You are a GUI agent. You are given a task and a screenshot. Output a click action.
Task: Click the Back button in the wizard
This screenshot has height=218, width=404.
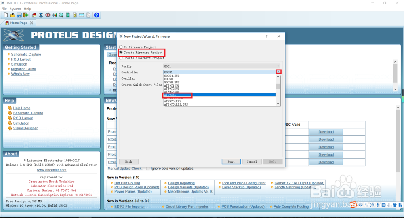coord(128,161)
